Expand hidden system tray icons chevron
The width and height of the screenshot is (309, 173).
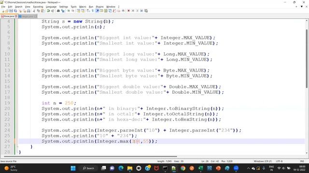[248, 168]
